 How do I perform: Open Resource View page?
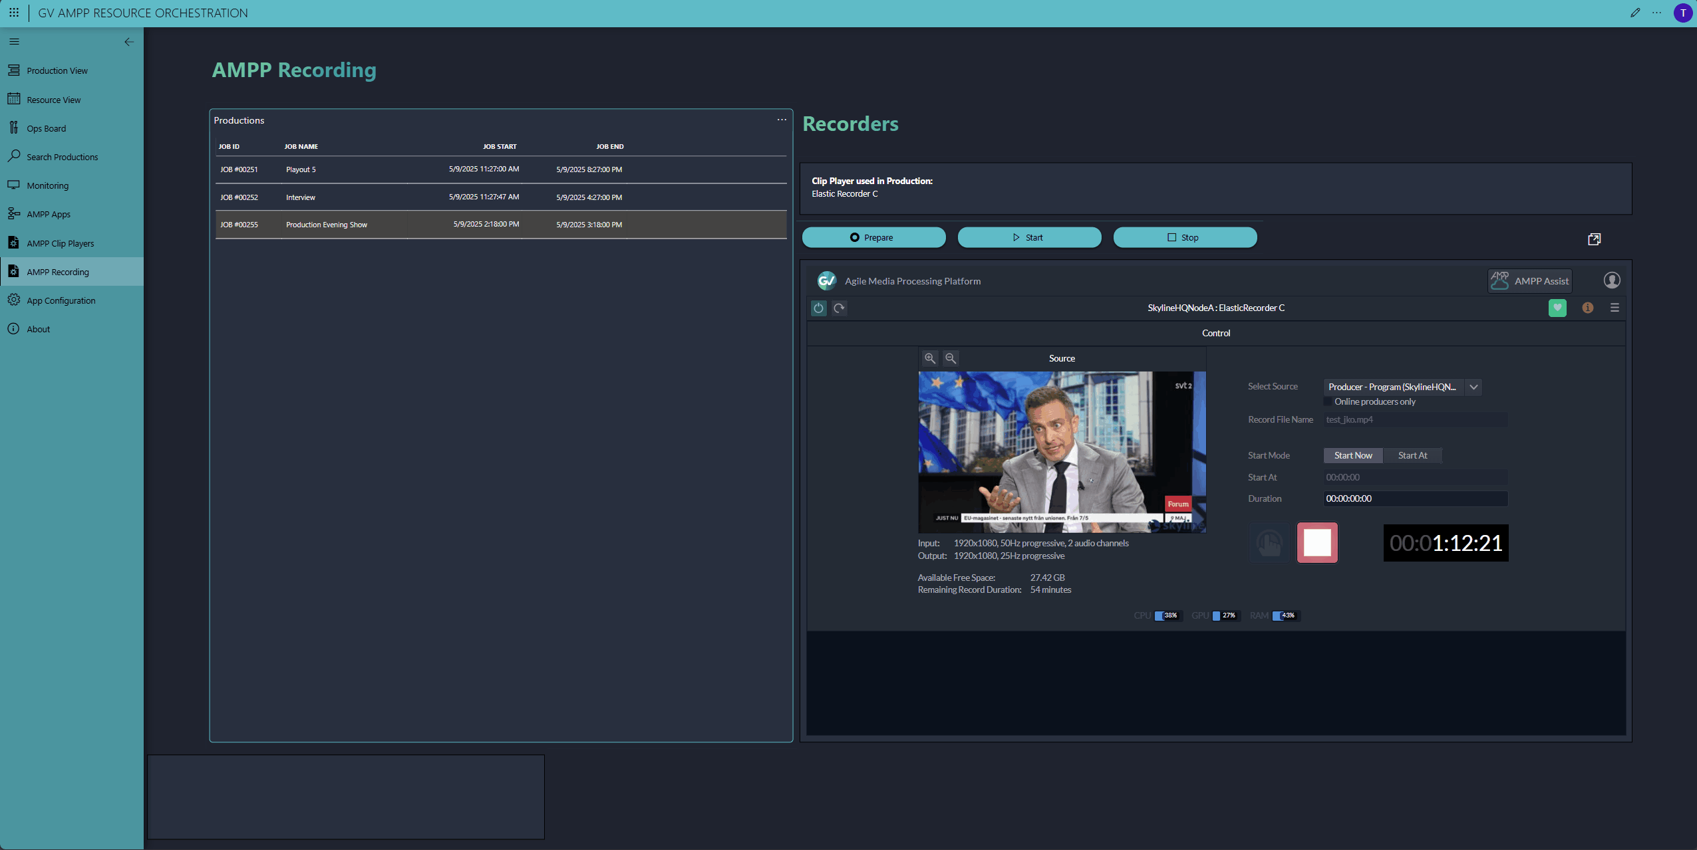pos(72,100)
